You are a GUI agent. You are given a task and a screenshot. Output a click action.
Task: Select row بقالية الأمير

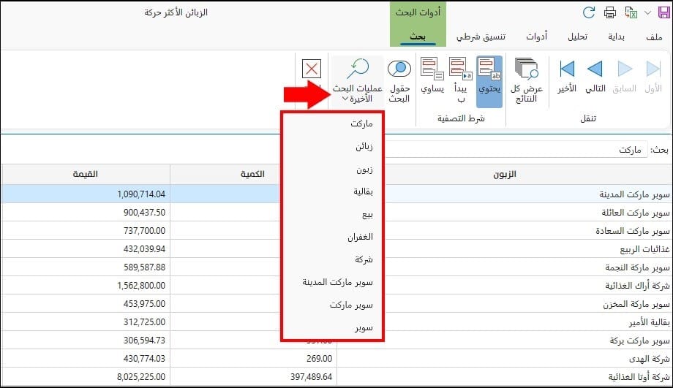pos(650,322)
